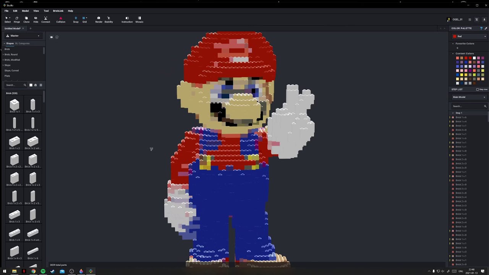Choose the Hide tool

tap(36, 19)
